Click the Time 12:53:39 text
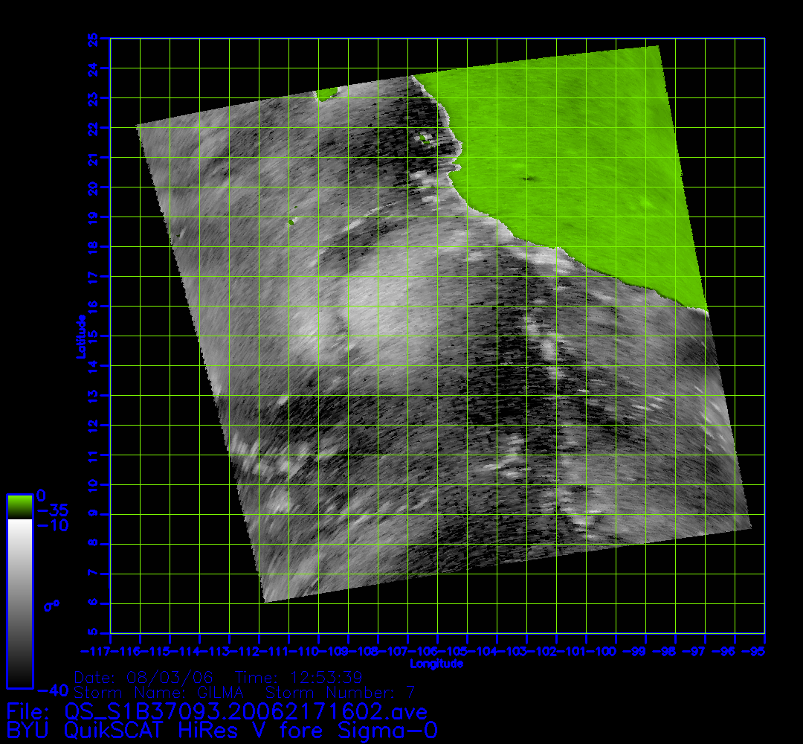 (x=297, y=678)
